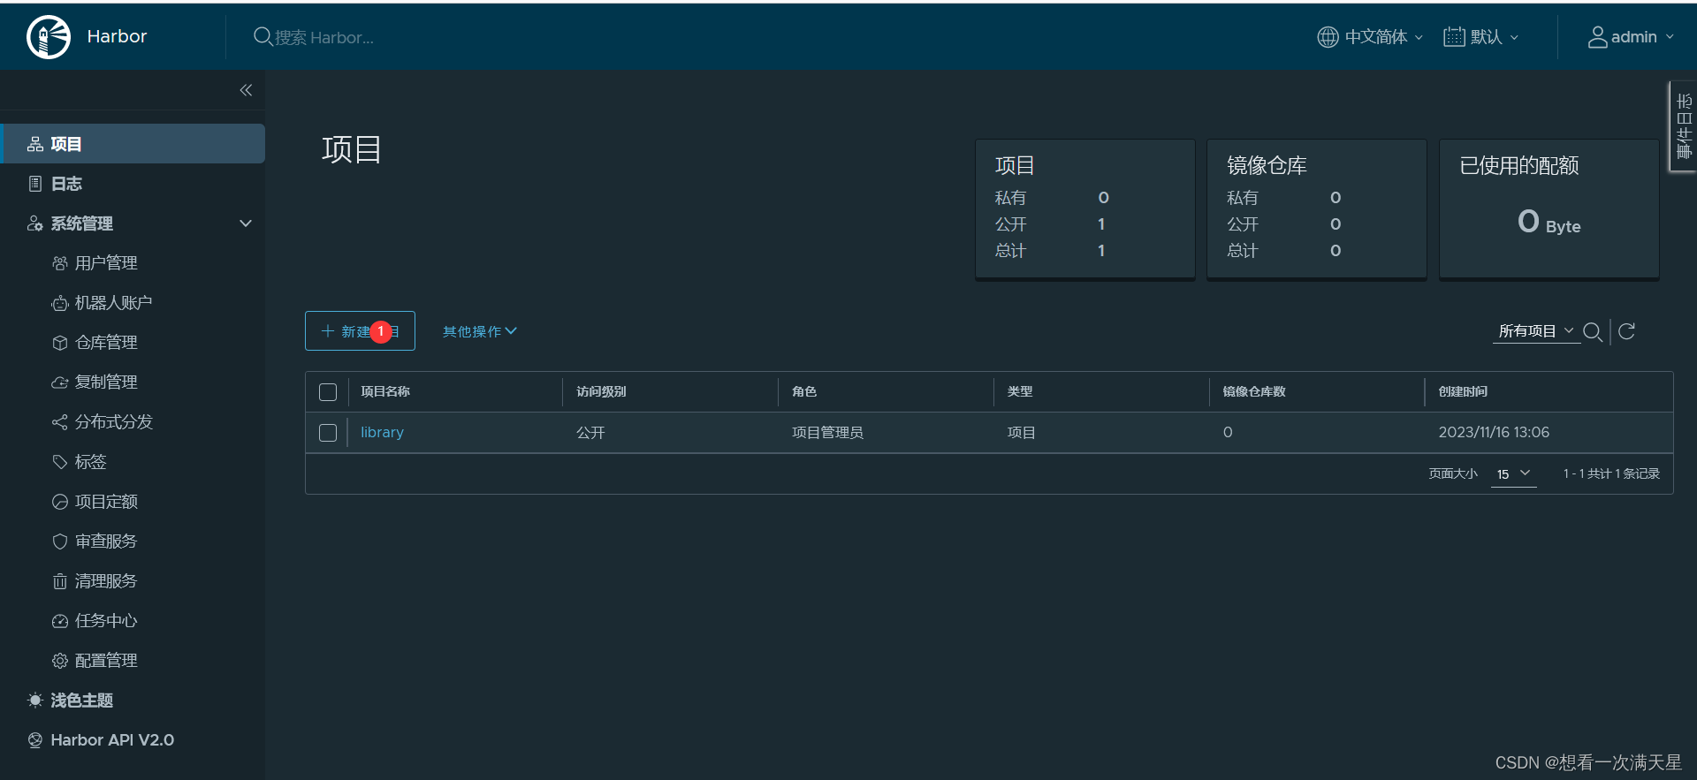Open the 其他操作 dropdown
1697x780 pixels.
(479, 331)
